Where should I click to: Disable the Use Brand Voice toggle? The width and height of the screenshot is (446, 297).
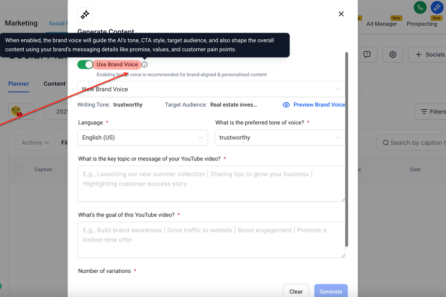point(85,64)
